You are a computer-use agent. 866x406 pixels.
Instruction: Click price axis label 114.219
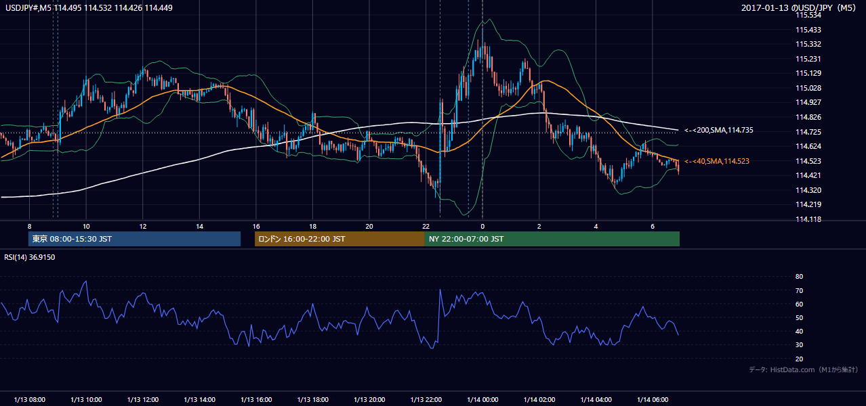(x=808, y=204)
